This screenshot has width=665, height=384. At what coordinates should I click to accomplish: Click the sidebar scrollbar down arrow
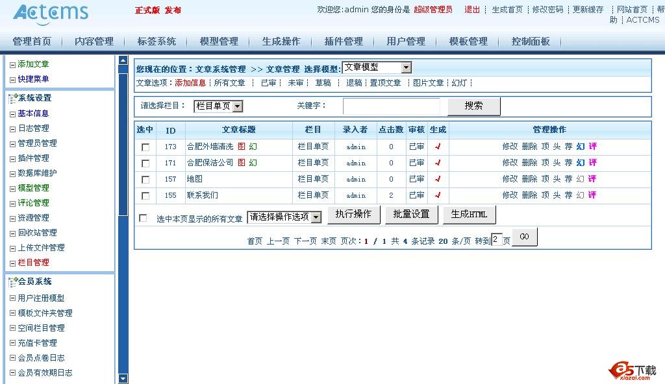[x=123, y=378]
